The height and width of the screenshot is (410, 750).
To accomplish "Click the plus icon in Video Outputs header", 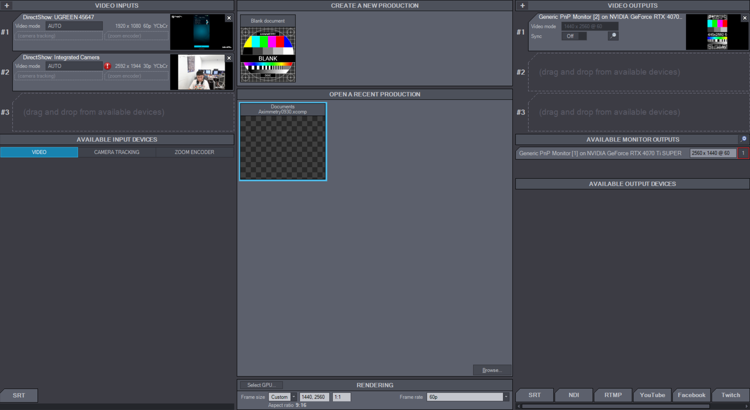I will (x=523, y=5).
